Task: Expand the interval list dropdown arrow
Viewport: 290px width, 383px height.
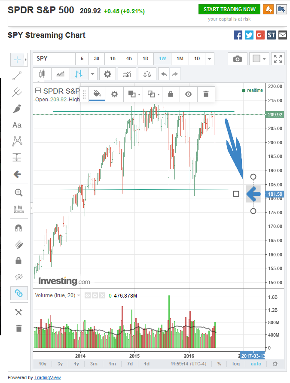Action: point(209,59)
